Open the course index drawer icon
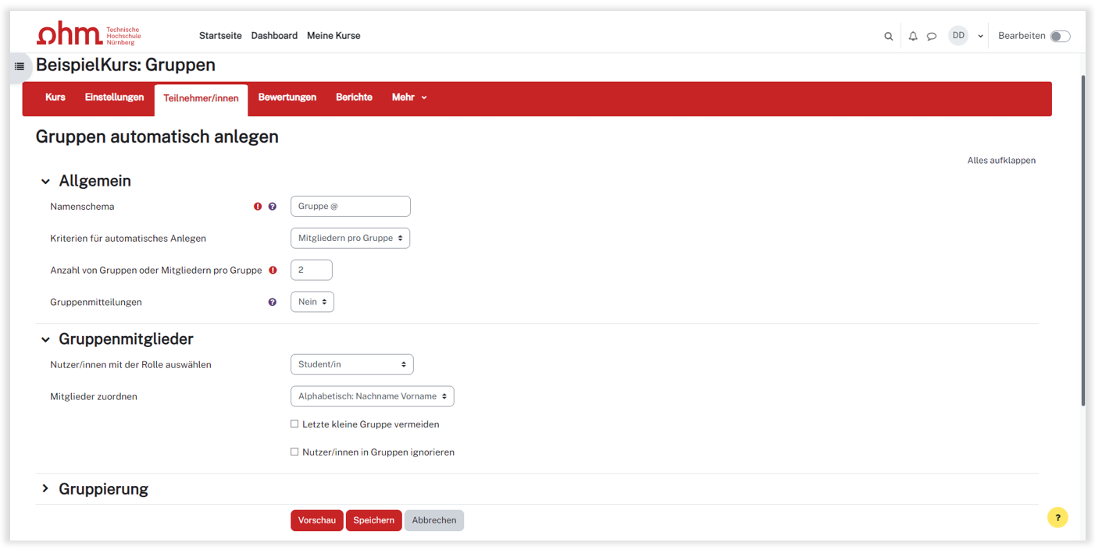This screenshot has height=553, width=1095. click(20, 66)
